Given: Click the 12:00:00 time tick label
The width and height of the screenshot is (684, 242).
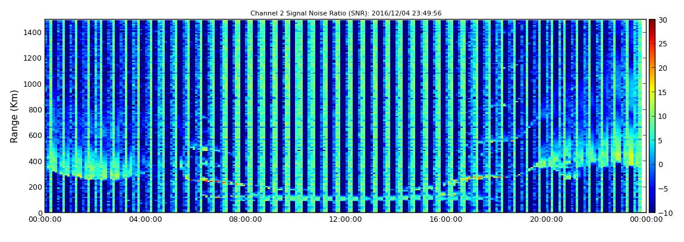Looking at the screenshot, I should click(345, 219).
